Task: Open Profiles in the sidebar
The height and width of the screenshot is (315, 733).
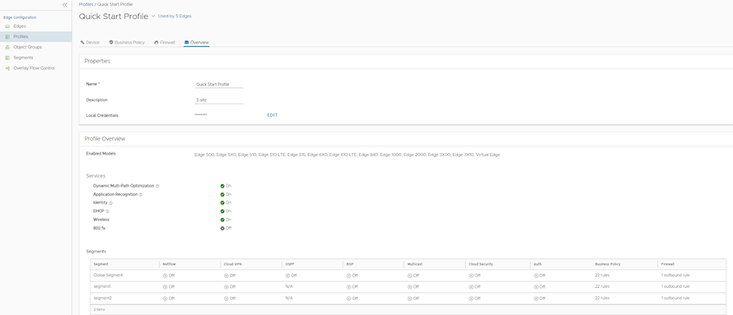Action: pos(21,36)
